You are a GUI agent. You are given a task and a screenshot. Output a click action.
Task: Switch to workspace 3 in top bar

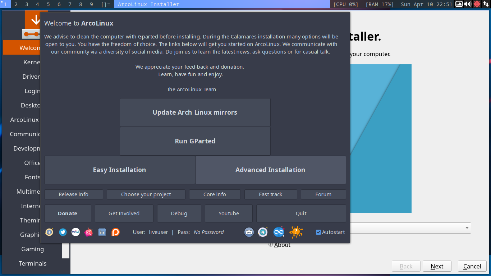[27, 4]
